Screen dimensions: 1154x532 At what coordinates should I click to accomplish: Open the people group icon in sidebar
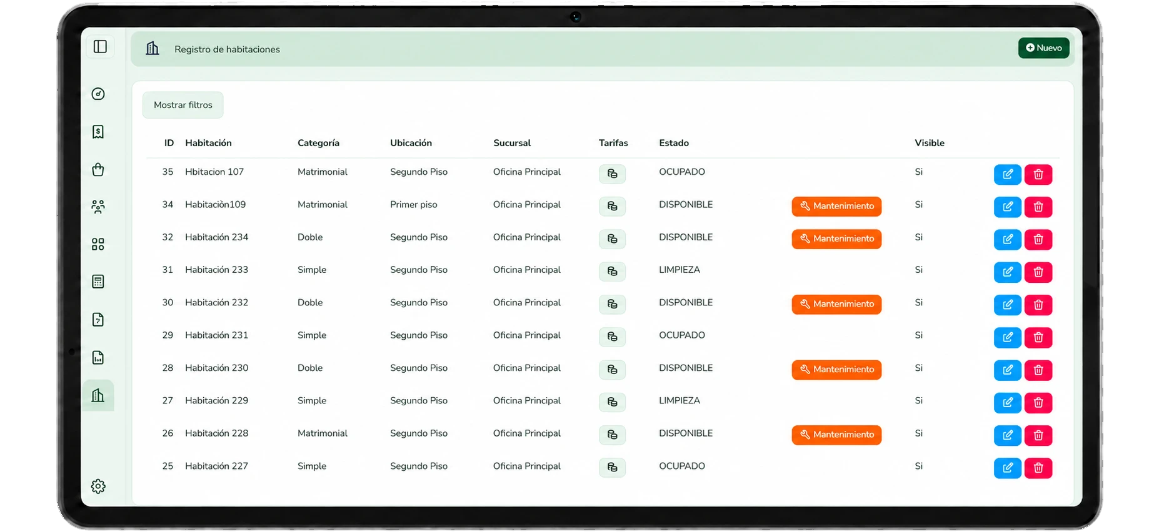(x=98, y=207)
